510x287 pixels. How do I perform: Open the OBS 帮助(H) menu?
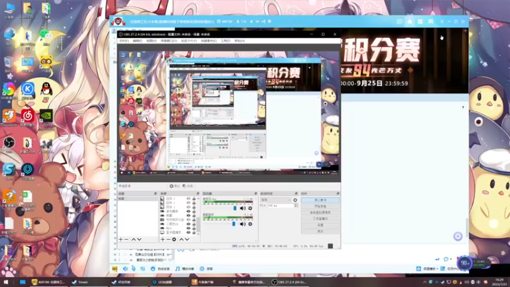[x=240, y=41]
